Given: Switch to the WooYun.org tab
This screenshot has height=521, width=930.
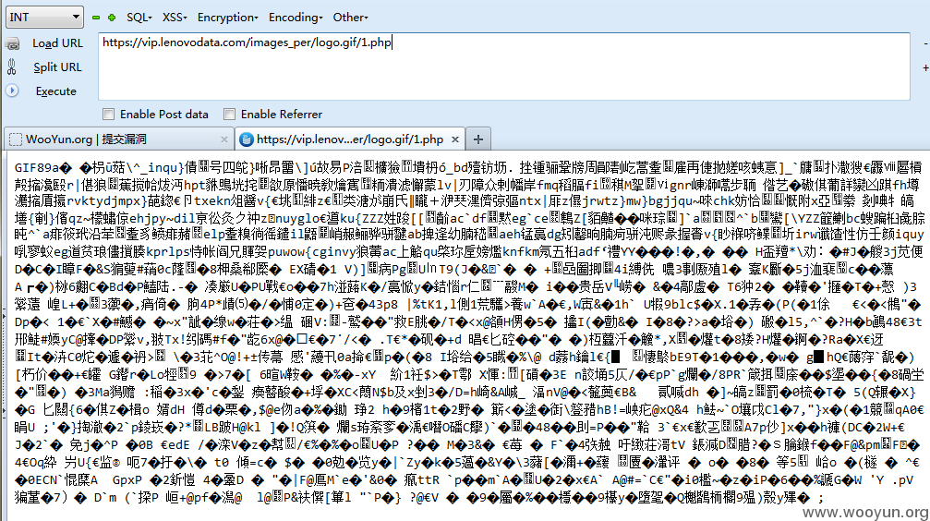Looking at the screenshot, I should [119, 139].
